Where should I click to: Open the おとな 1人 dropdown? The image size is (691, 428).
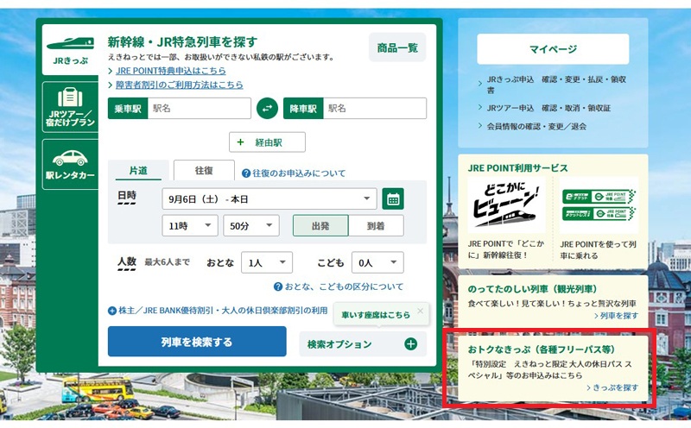(x=267, y=262)
